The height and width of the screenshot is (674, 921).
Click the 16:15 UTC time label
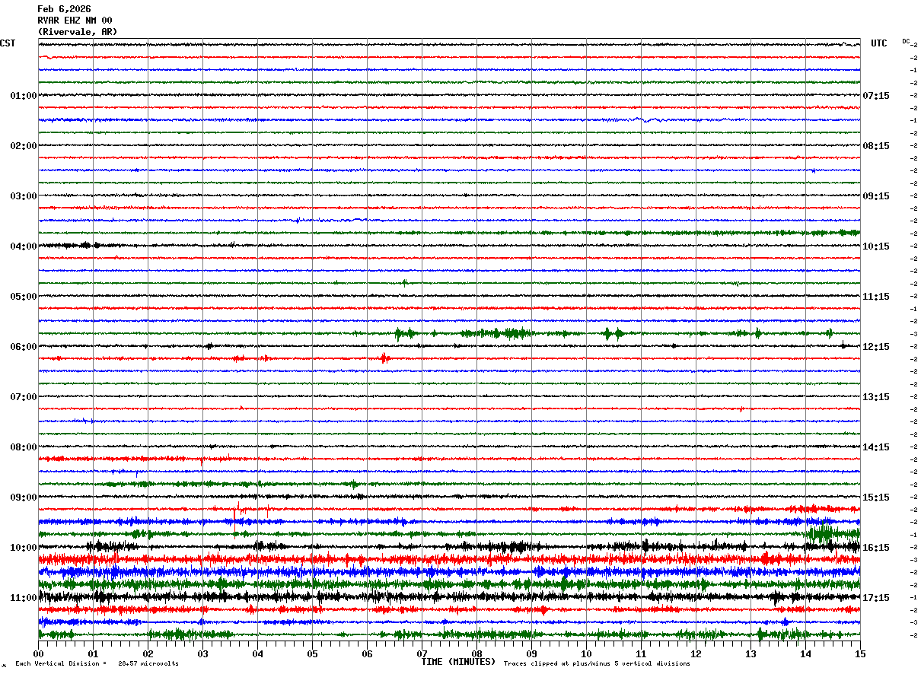[876, 548]
